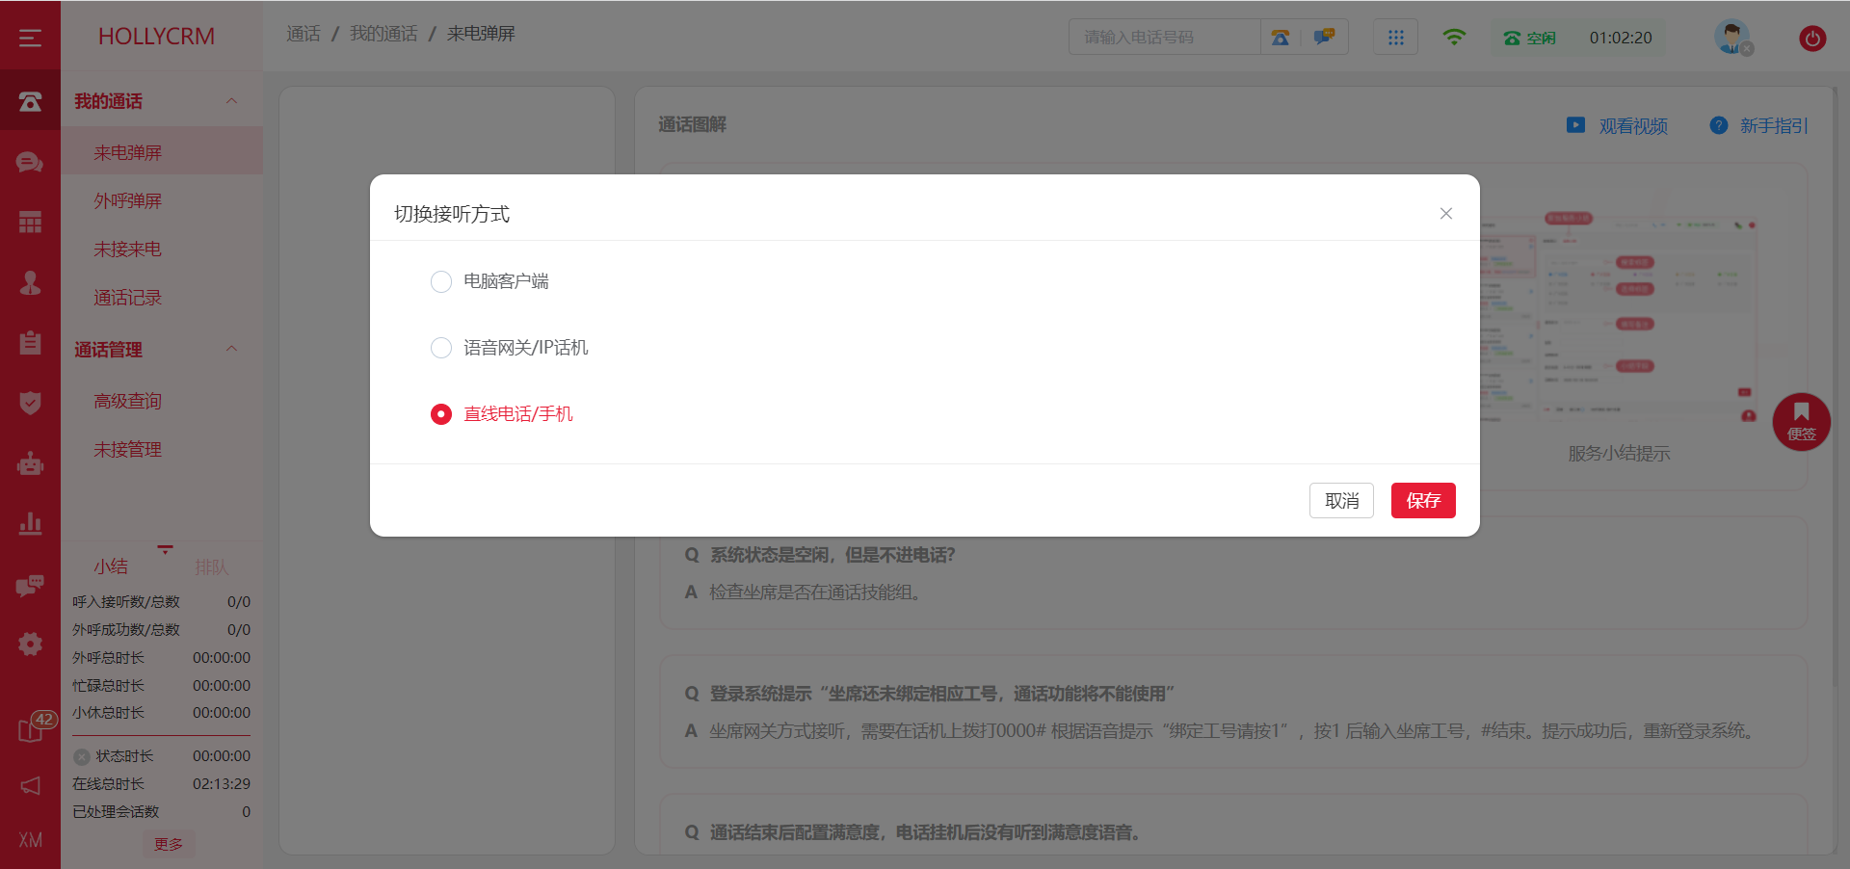The image size is (1850, 869).
Task: Select the 直线电话/手机 radio option
Action: pos(441,414)
